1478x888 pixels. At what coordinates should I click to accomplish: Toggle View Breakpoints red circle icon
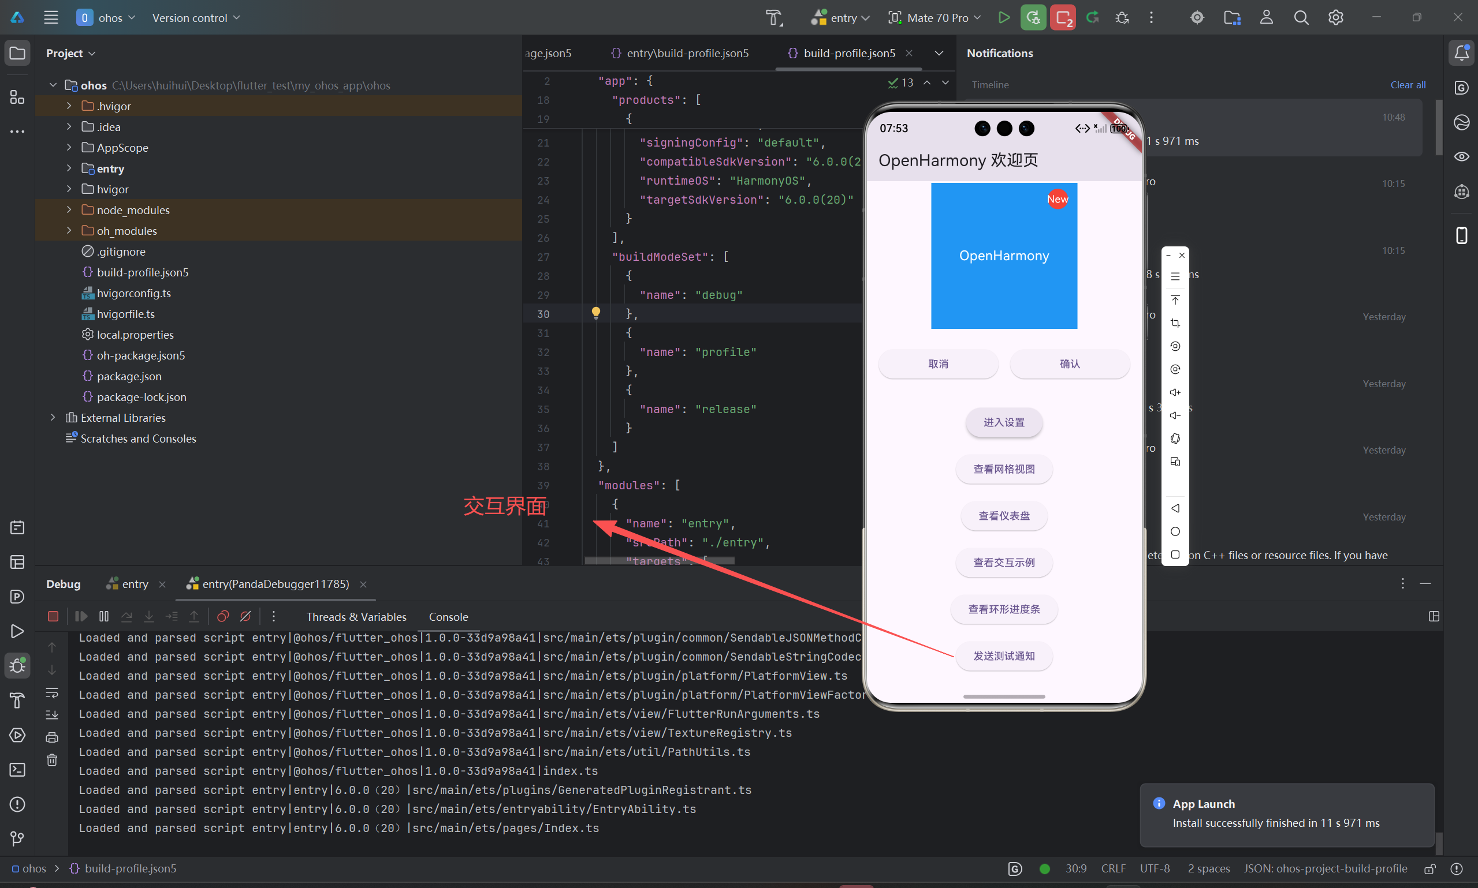(223, 616)
